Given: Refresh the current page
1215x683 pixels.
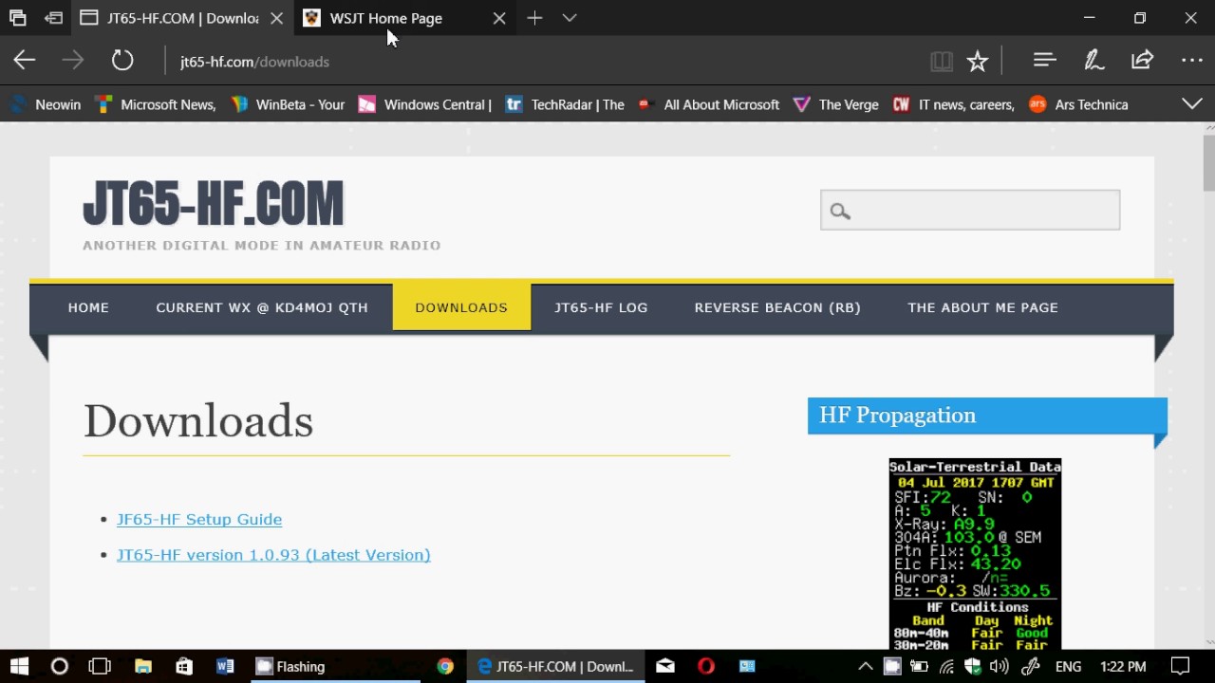Looking at the screenshot, I should point(122,61).
